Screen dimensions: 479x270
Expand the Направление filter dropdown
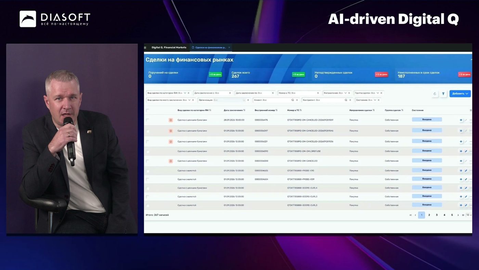[346, 93]
